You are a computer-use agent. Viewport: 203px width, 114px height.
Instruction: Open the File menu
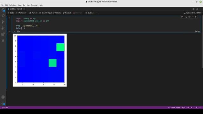click(x=2, y=5)
